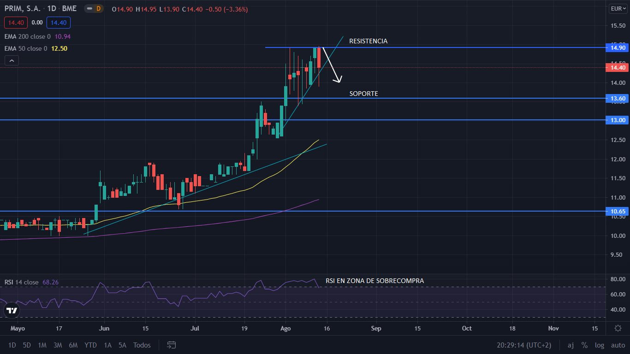Select the 3M time range

[x=58, y=345]
